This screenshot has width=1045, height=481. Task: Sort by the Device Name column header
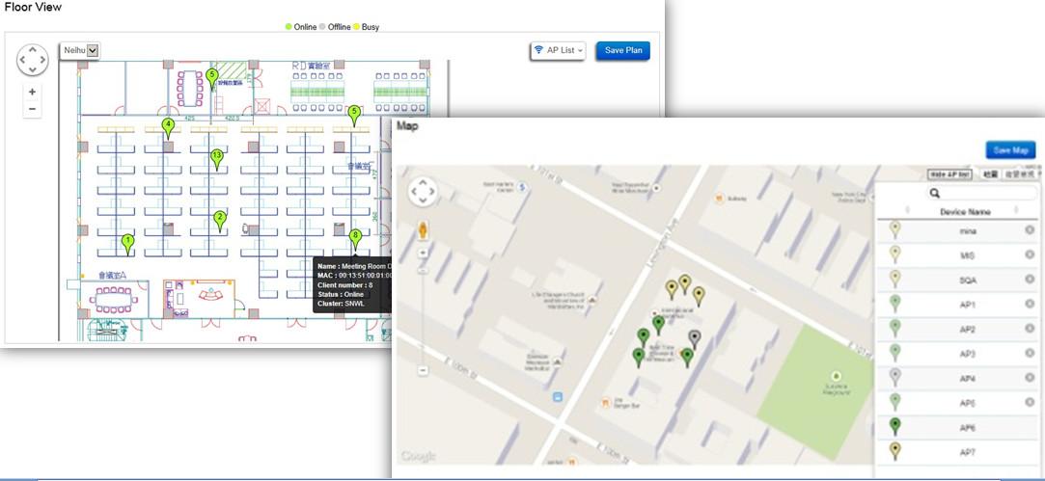pyautogui.click(x=967, y=211)
